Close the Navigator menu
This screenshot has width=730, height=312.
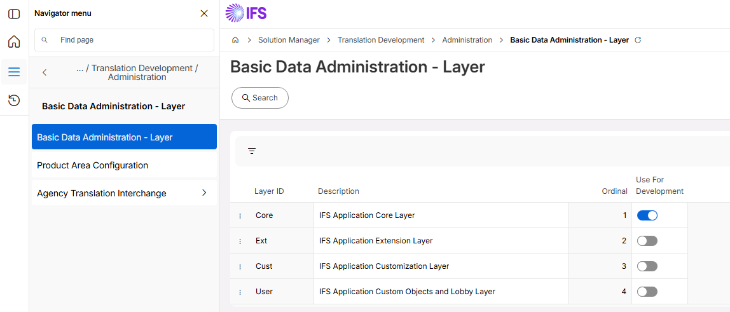204,13
